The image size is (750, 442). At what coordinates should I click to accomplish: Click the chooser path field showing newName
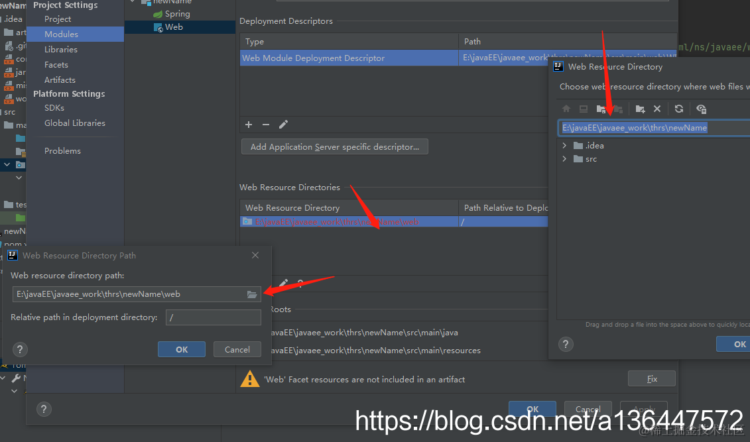655,128
